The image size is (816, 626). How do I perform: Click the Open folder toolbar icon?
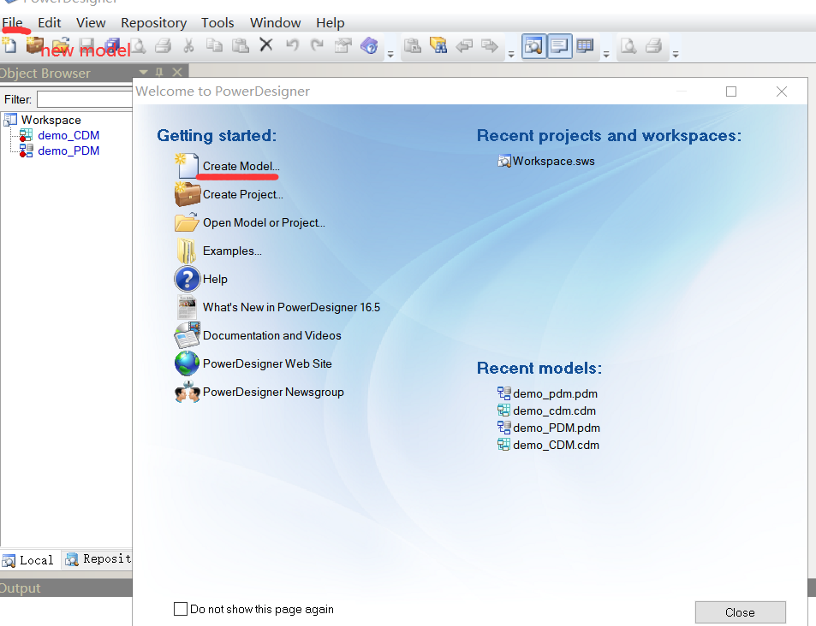(x=61, y=46)
